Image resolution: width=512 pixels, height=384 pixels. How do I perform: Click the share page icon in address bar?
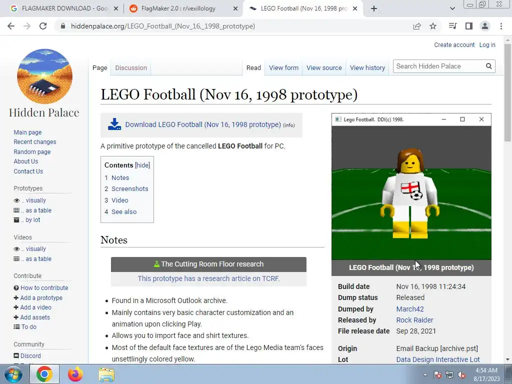click(x=417, y=26)
